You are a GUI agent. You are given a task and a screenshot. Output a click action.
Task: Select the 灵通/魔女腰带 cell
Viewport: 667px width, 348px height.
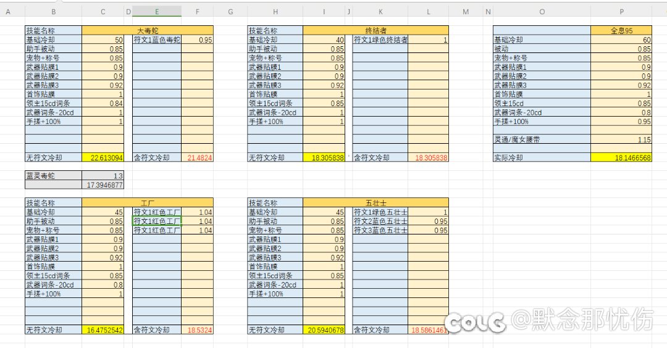pyautogui.click(x=542, y=139)
